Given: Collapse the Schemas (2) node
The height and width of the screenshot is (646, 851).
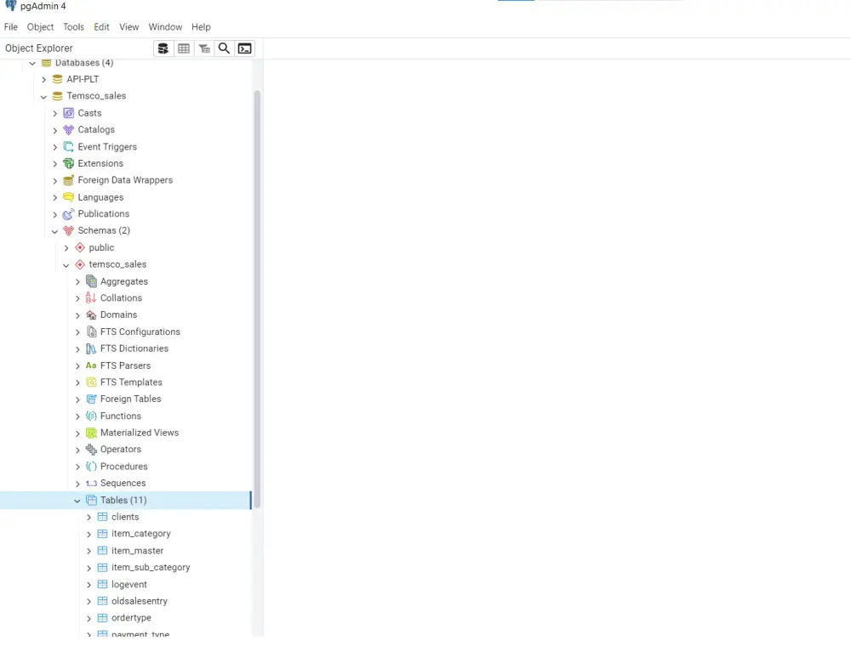Looking at the screenshot, I should click(x=54, y=231).
